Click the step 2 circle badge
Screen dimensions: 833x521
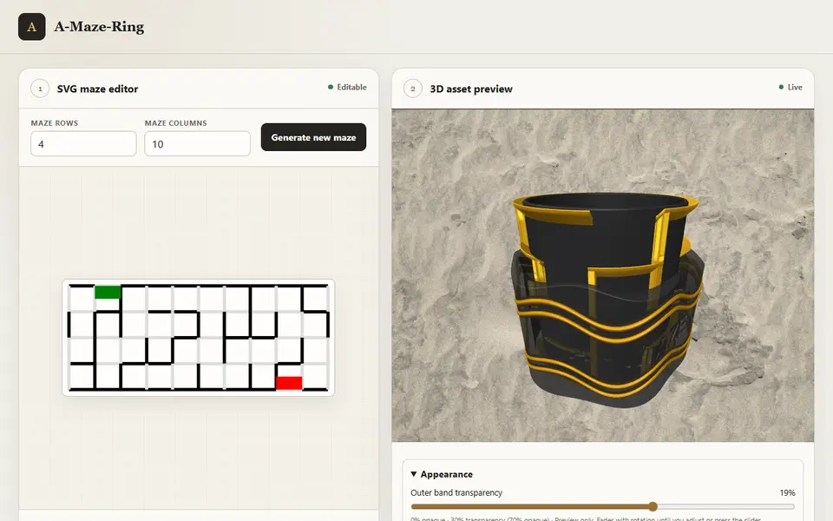coord(413,89)
